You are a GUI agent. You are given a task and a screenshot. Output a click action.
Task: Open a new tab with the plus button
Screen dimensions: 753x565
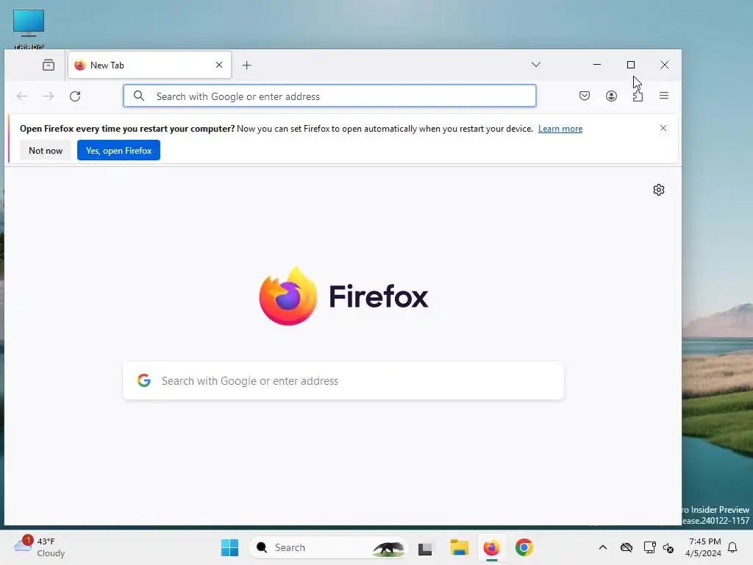(x=246, y=65)
